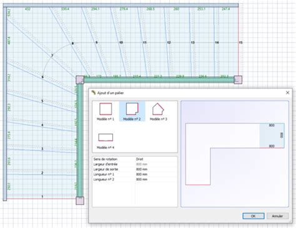Click step number 8 on the walkline

72,44
